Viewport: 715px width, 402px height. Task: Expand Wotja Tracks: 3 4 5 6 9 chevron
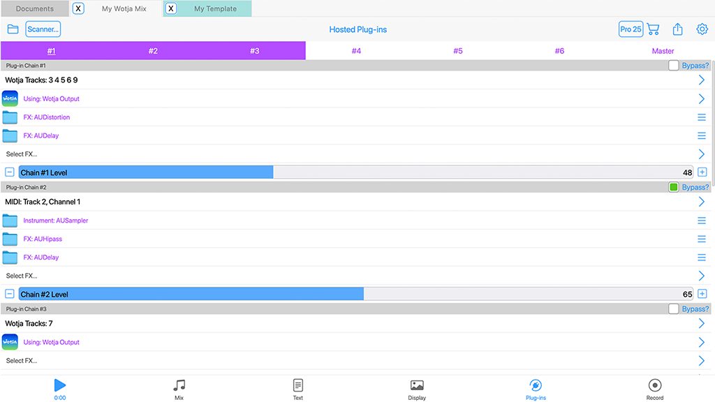click(x=702, y=80)
